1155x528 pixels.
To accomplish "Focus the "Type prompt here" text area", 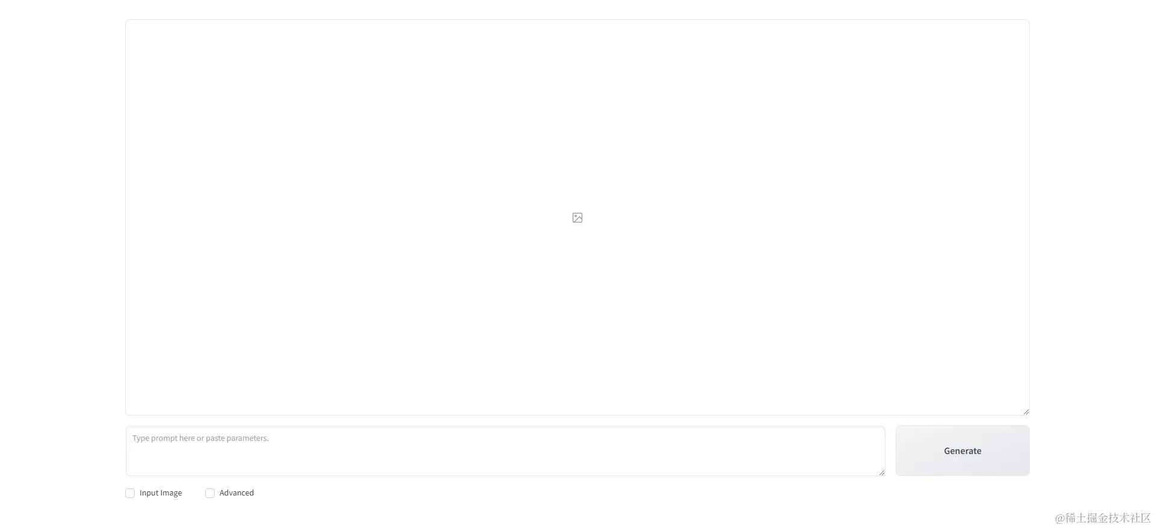I will tap(505, 451).
